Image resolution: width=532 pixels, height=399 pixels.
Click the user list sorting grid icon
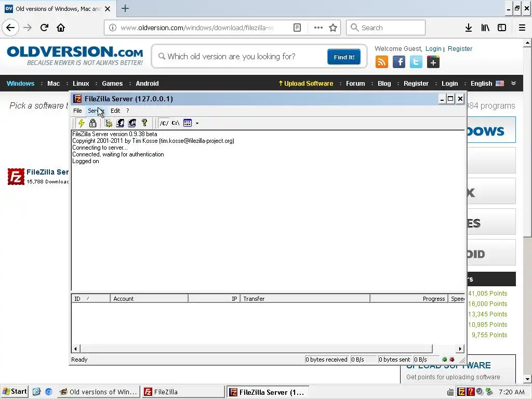(x=188, y=123)
